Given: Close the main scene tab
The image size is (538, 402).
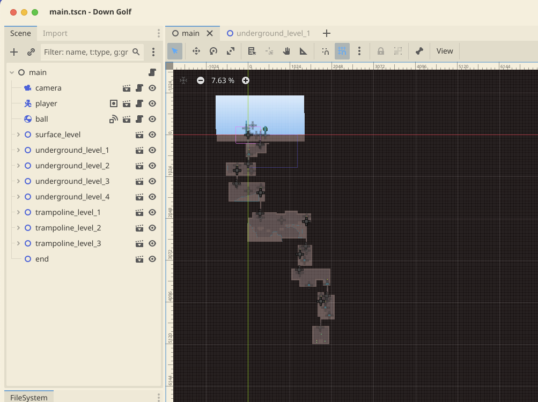Looking at the screenshot, I should click(x=210, y=33).
